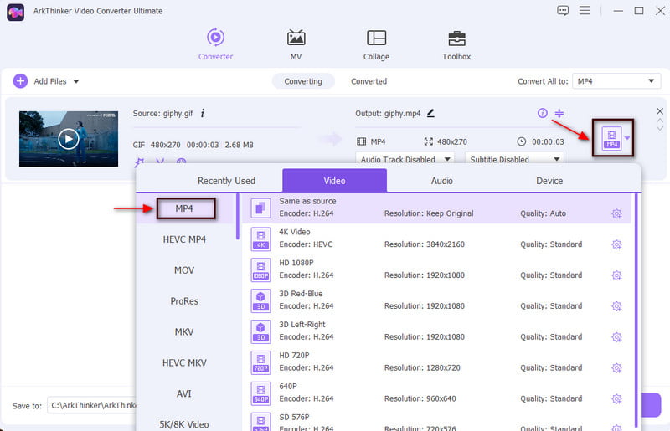Remove giphy.gif item with X icon

[x=660, y=111]
